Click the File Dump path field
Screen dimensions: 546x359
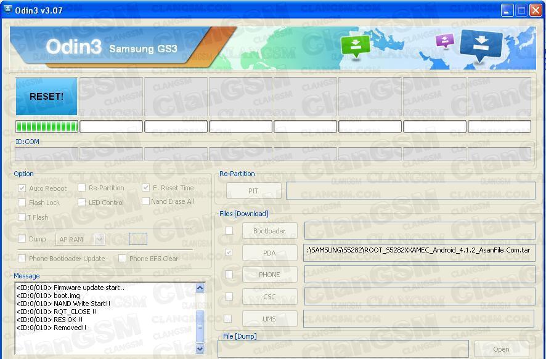343,349
